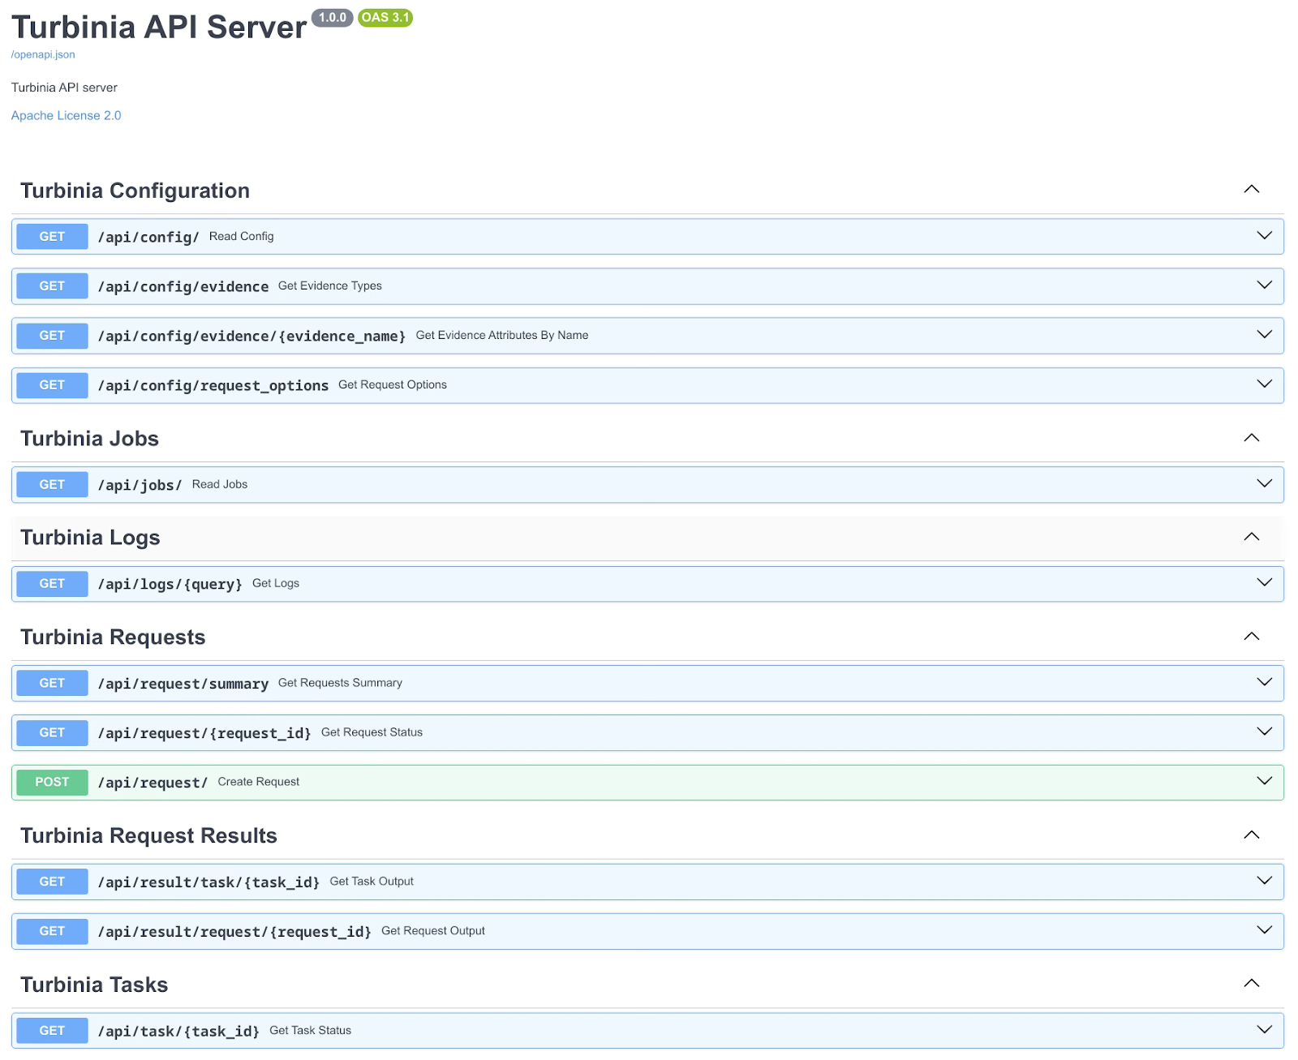Collapse the Turbinia Configuration section chevron
Viewport: 1298px width, 1060px height.
tap(1252, 189)
